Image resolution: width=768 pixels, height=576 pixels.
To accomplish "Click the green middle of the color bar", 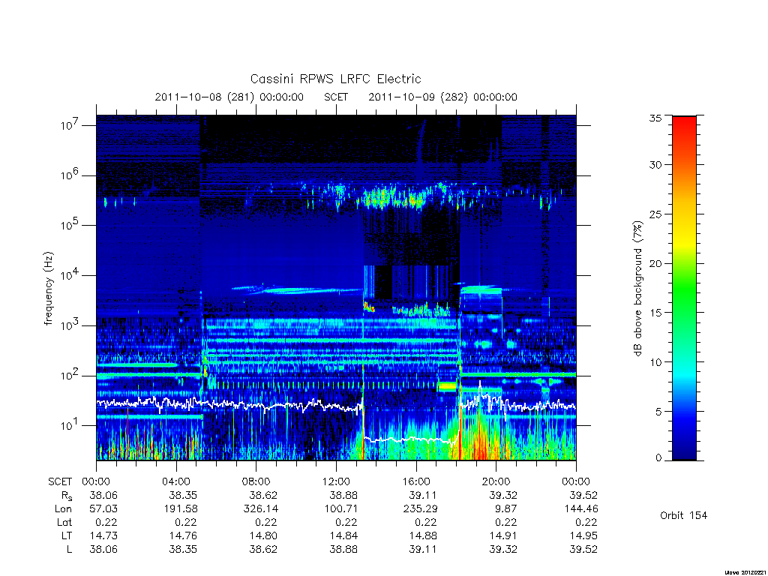I will point(684,289).
